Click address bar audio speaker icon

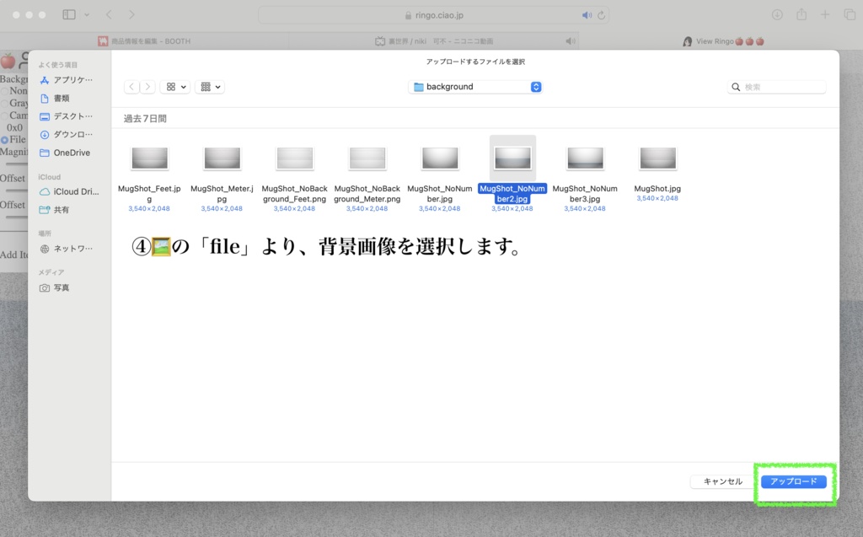587,15
